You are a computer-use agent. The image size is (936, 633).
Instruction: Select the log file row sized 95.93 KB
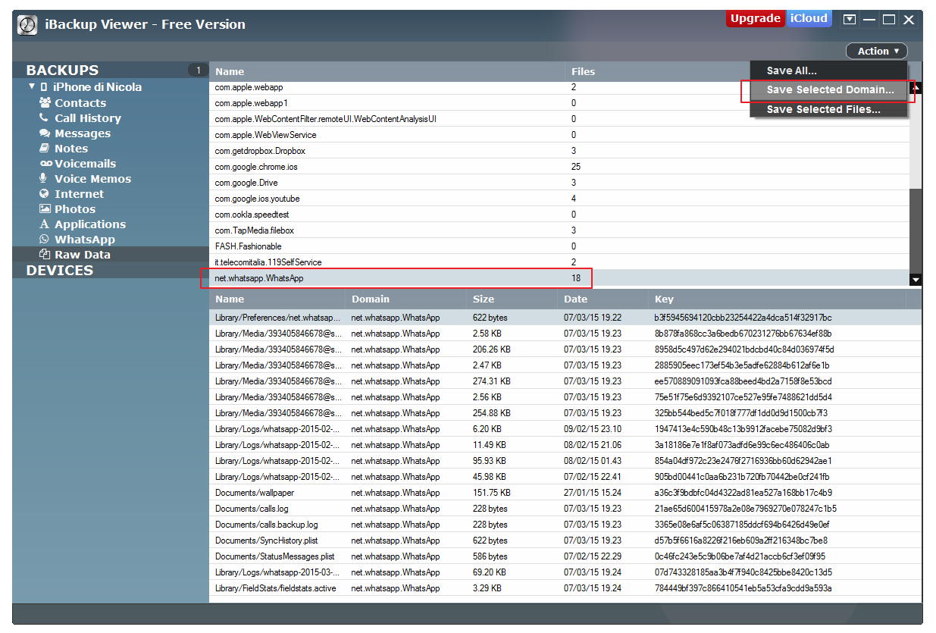point(565,460)
